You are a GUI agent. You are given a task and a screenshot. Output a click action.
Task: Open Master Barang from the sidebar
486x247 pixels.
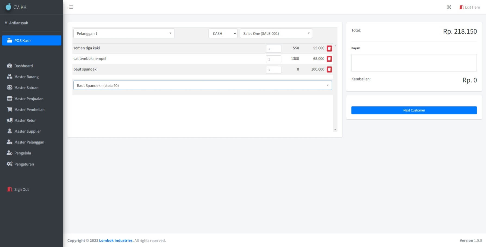click(26, 77)
